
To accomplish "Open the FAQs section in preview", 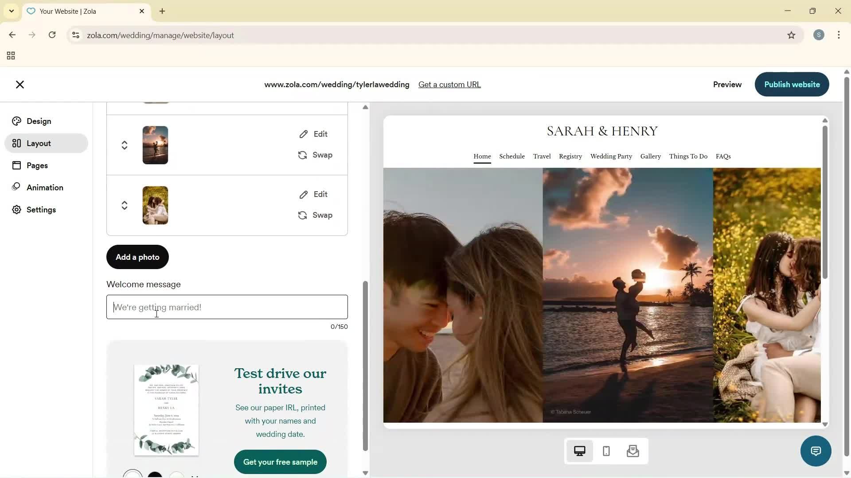I will [x=723, y=156].
